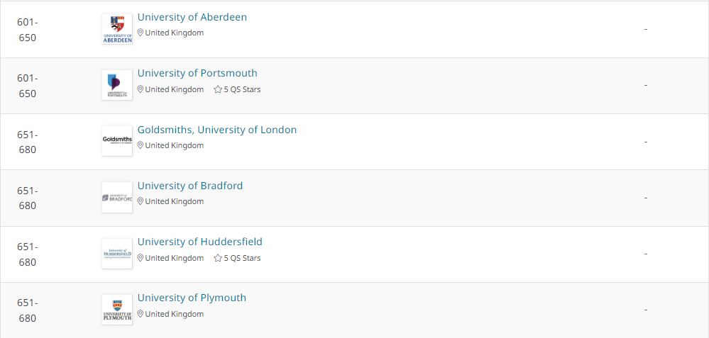Viewport: 709px width, 338px height.
Task: Click the location pin icon under Aberdeen
Action: point(141,33)
